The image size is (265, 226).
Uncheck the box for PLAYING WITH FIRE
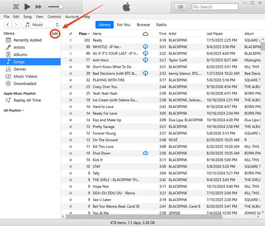pos(71,80)
